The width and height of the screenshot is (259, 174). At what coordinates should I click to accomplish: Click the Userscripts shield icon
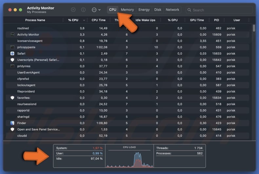click(12, 60)
